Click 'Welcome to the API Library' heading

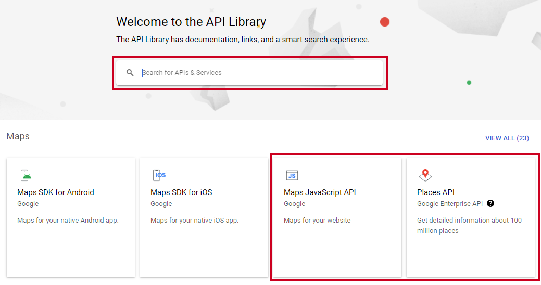point(191,22)
